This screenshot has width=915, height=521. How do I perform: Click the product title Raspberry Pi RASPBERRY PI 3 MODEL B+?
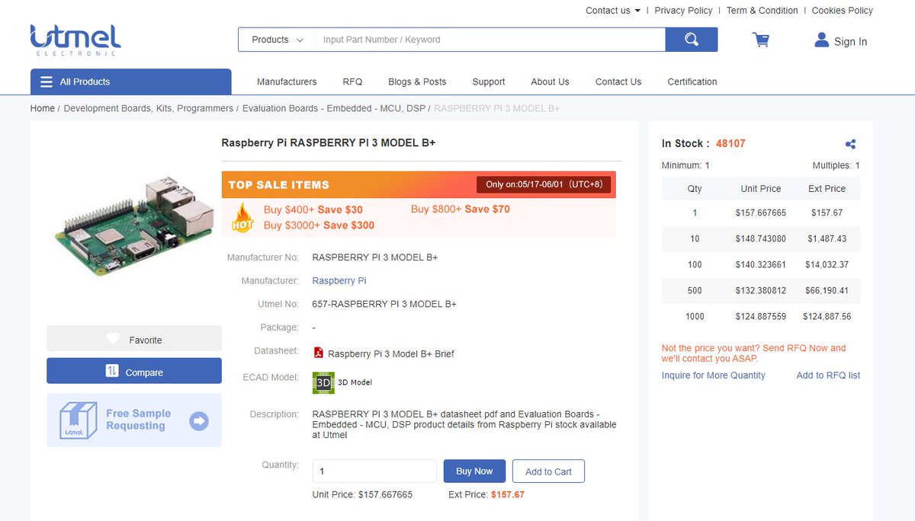(328, 142)
